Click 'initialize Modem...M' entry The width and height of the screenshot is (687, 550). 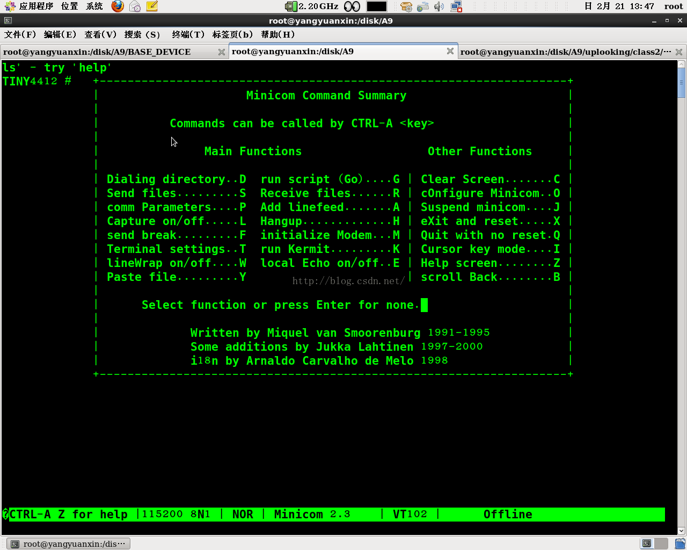[x=330, y=235]
